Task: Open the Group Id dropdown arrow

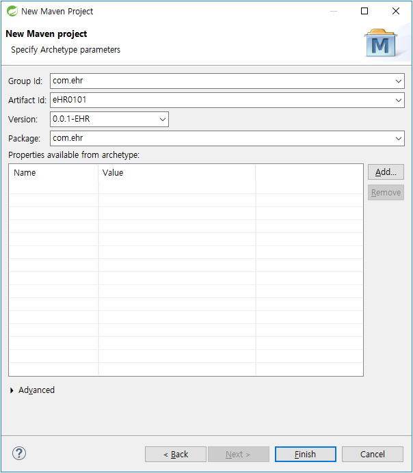Action: click(398, 81)
